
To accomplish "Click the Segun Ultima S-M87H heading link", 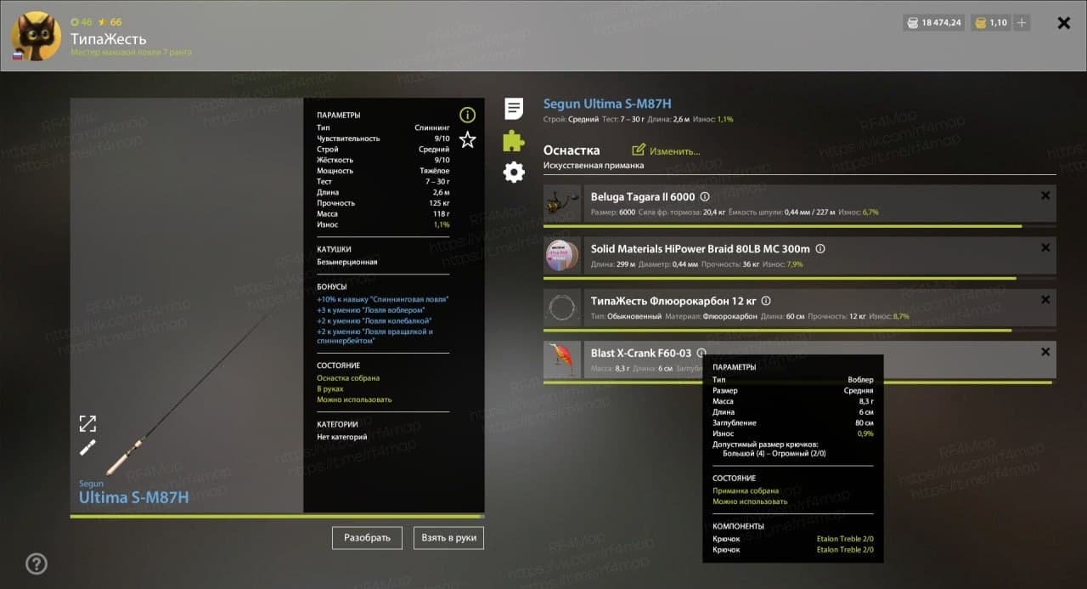I will pyautogui.click(x=607, y=104).
